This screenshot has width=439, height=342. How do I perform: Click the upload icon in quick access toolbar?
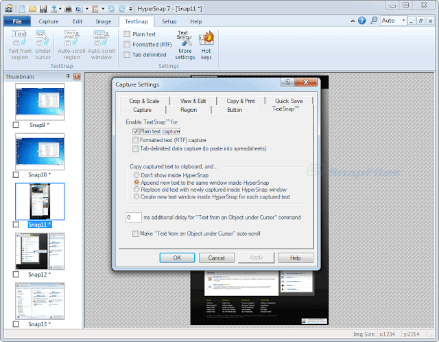(x=54, y=9)
